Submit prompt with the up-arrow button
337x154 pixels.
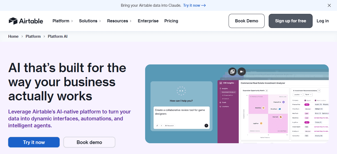point(206,126)
